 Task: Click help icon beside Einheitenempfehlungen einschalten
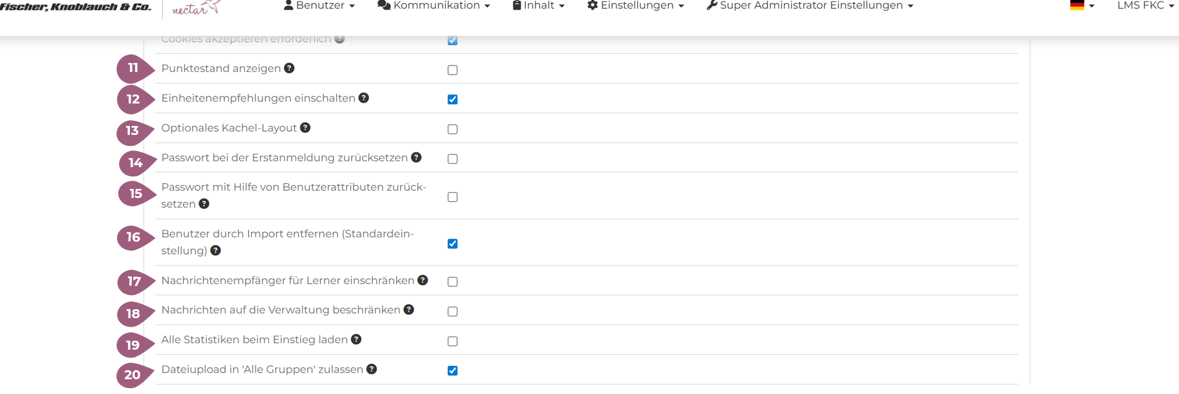tap(364, 98)
